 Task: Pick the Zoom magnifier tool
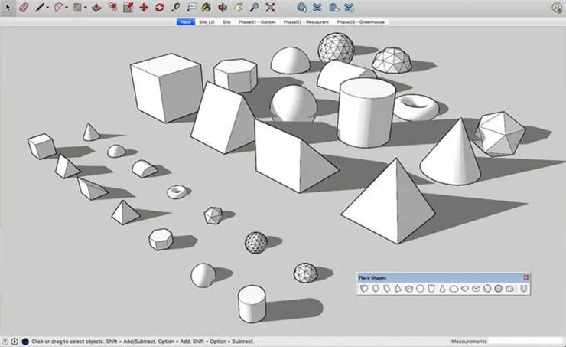[255, 7]
